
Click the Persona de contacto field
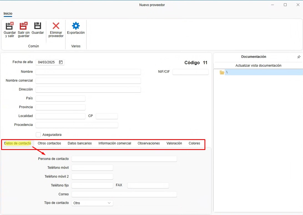[124, 159]
